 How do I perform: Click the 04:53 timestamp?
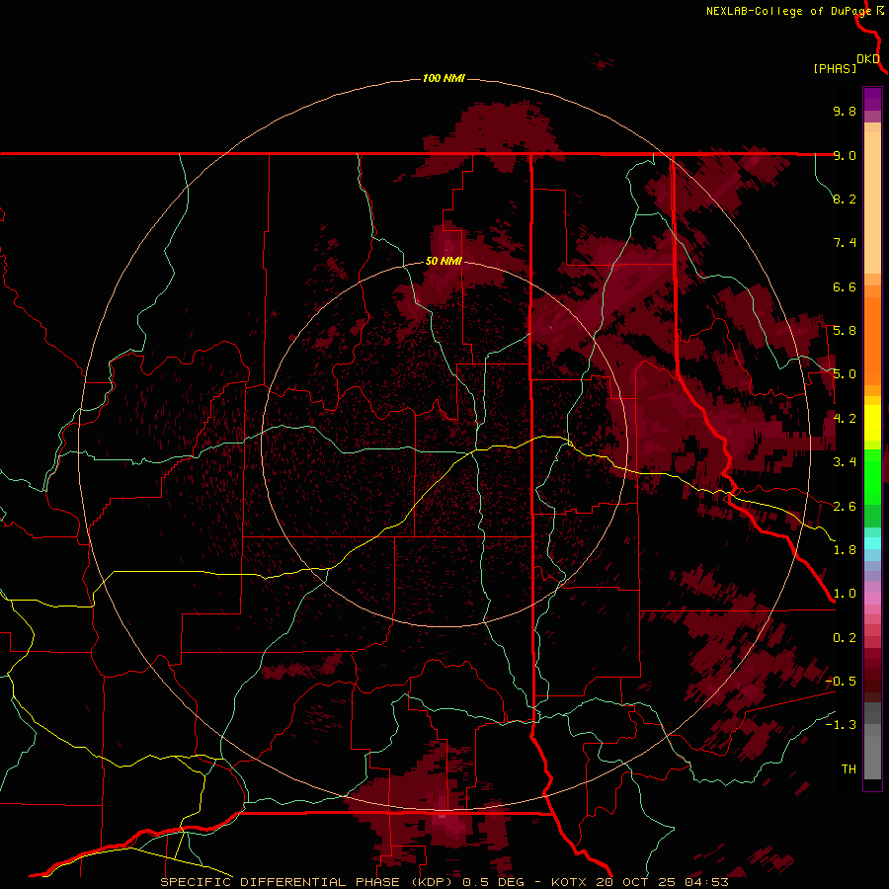706,882
